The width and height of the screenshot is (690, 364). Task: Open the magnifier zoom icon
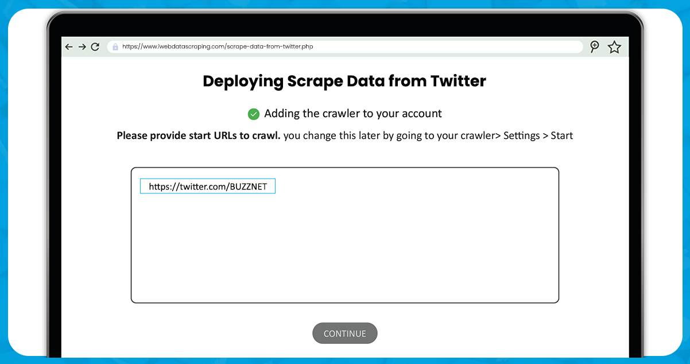coord(594,46)
